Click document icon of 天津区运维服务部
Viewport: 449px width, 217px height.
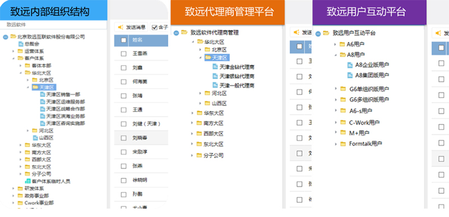click(43, 101)
